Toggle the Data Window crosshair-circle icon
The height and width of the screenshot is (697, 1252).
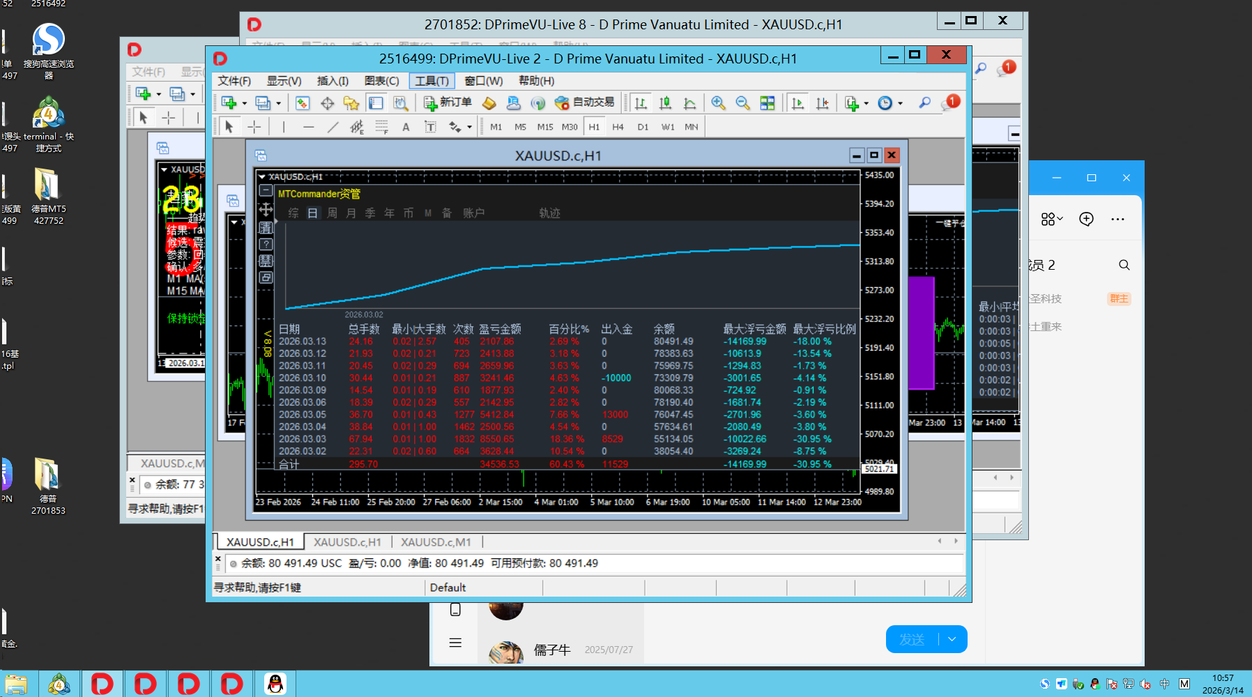point(327,103)
